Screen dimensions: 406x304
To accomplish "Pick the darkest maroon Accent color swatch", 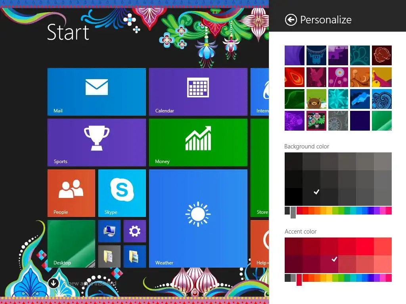I will click(293, 264).
